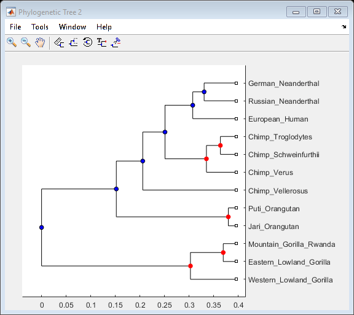Click the root branch node at distance 0

coord(42,227)
